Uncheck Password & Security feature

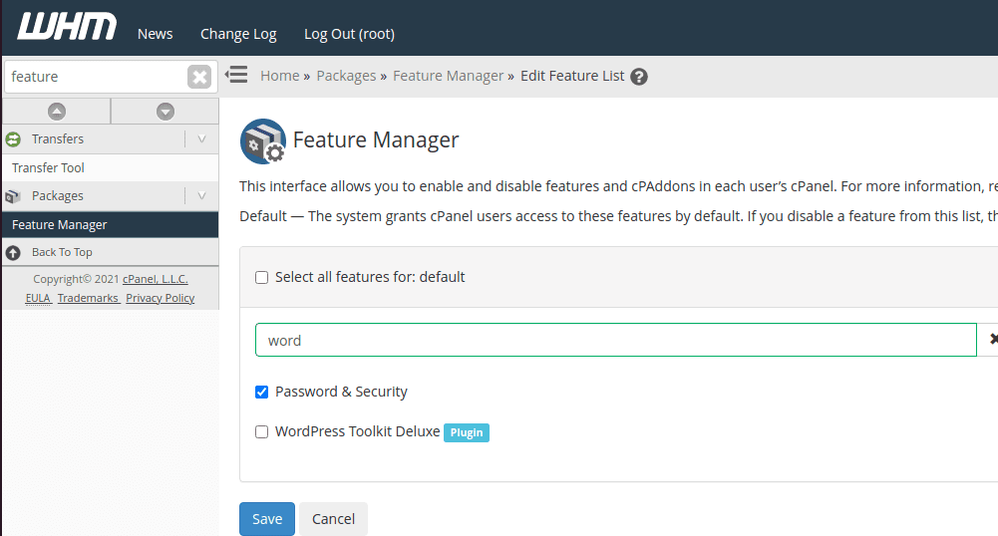pos(262,393)
